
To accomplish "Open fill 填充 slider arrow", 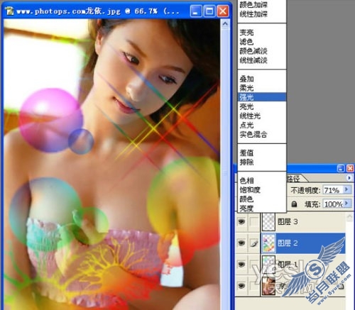I will (x=347, y=204).
